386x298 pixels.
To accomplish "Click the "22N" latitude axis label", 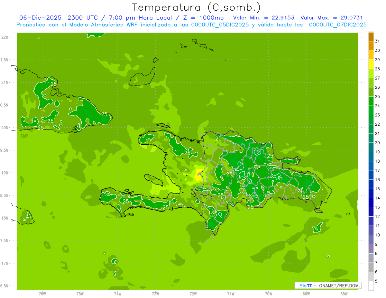I will click(5, 37).
